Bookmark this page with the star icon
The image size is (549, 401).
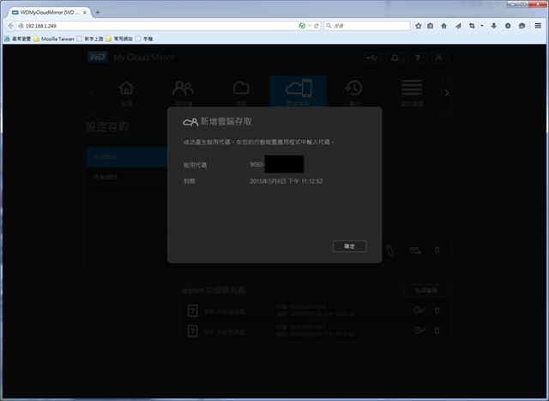pos(418,26)
